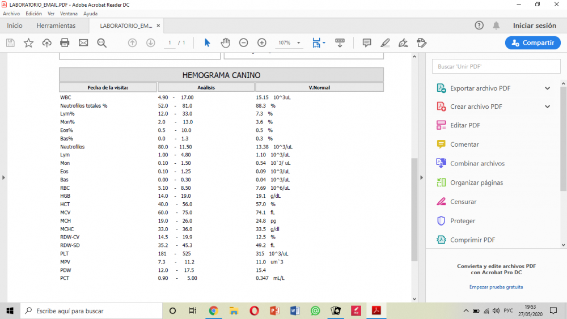
Task: Expand the left navigation pane arrow
Action: pyautogui.click(x=3, y=177)
